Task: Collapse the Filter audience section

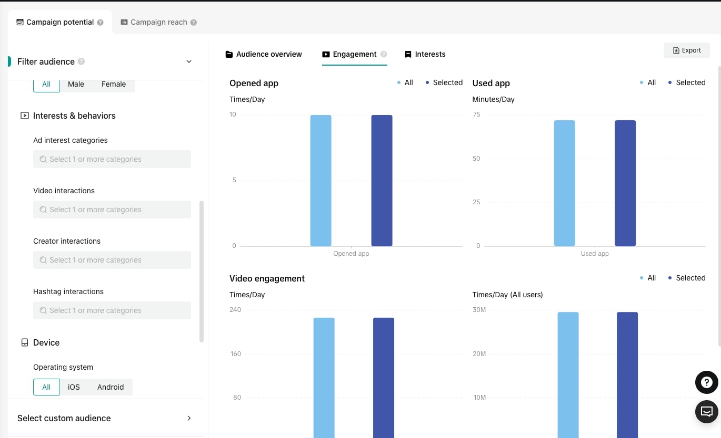Action: pos(189,61)
